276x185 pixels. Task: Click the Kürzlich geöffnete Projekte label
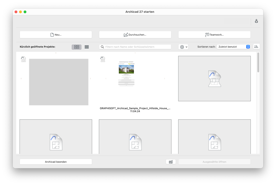(x=37, y=47)
